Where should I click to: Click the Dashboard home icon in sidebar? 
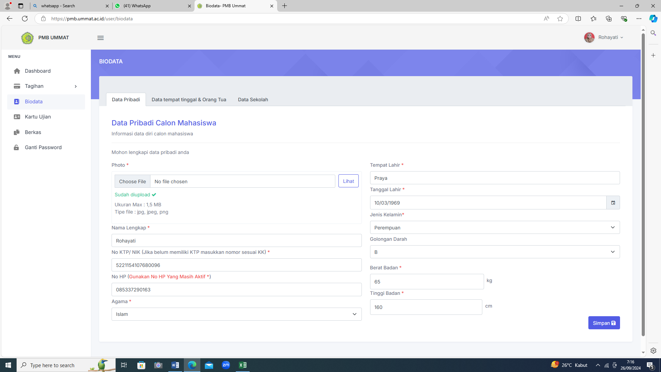click(17, 71)
